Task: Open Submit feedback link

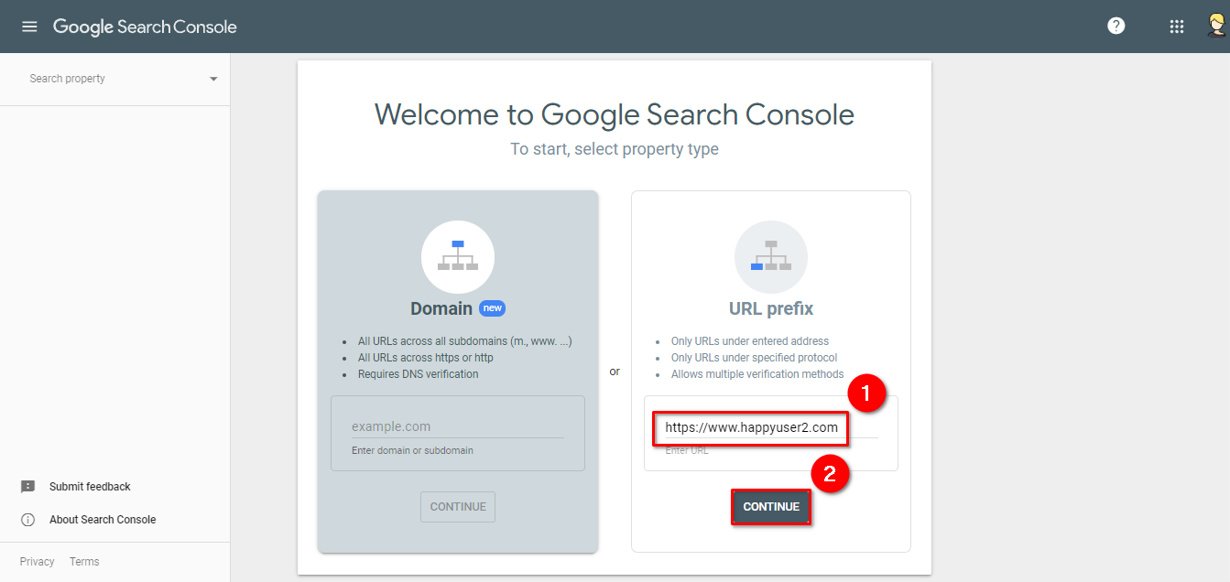Action: pyautogui.click(x=90, y=487)
